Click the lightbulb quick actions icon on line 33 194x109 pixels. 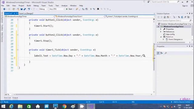(x=15, y=58)
